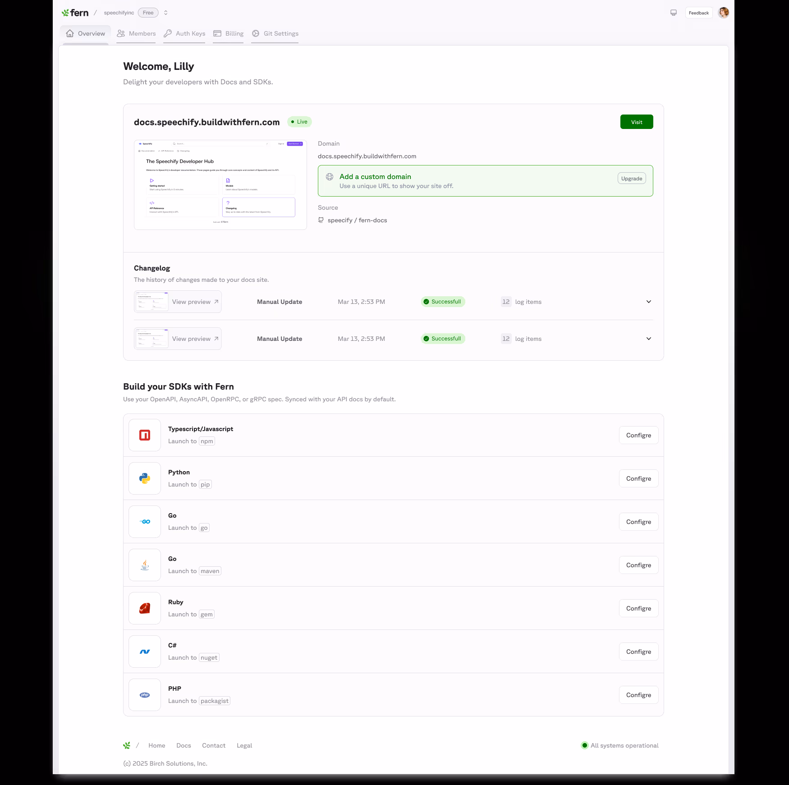Image resolution: width=789 pixels, height=785 pixels.
Task: Click the nuget package tag
Action: [209, 657]
